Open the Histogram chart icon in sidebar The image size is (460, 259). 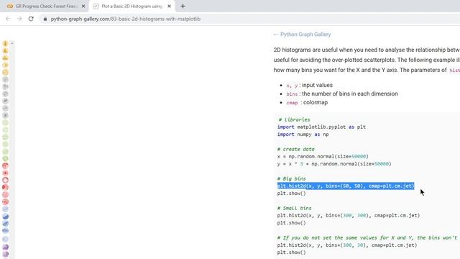coord(5,58)
